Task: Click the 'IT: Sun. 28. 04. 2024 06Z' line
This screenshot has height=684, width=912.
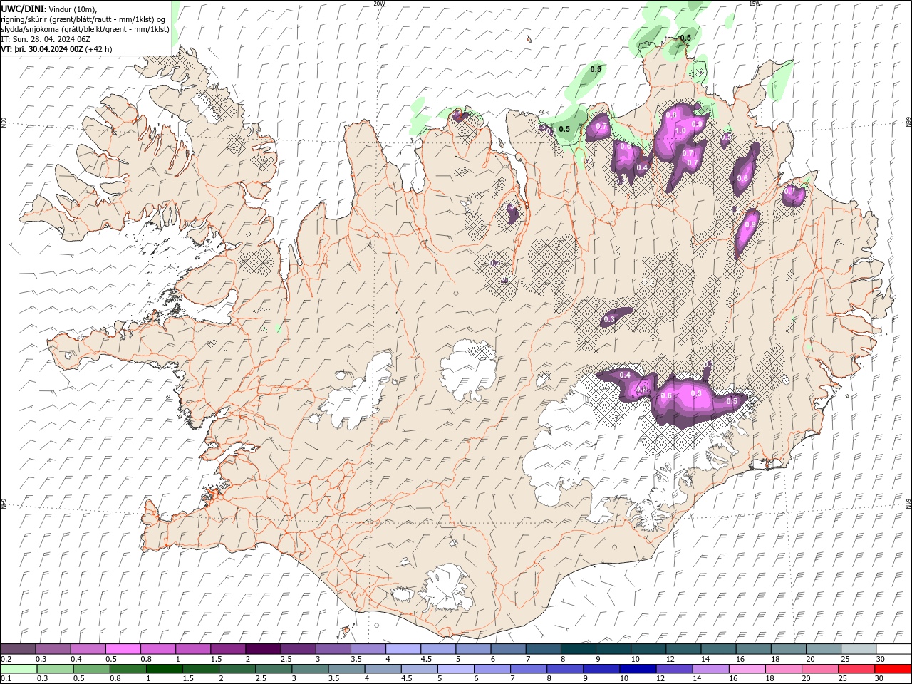Action: click(x=46, y=39)
